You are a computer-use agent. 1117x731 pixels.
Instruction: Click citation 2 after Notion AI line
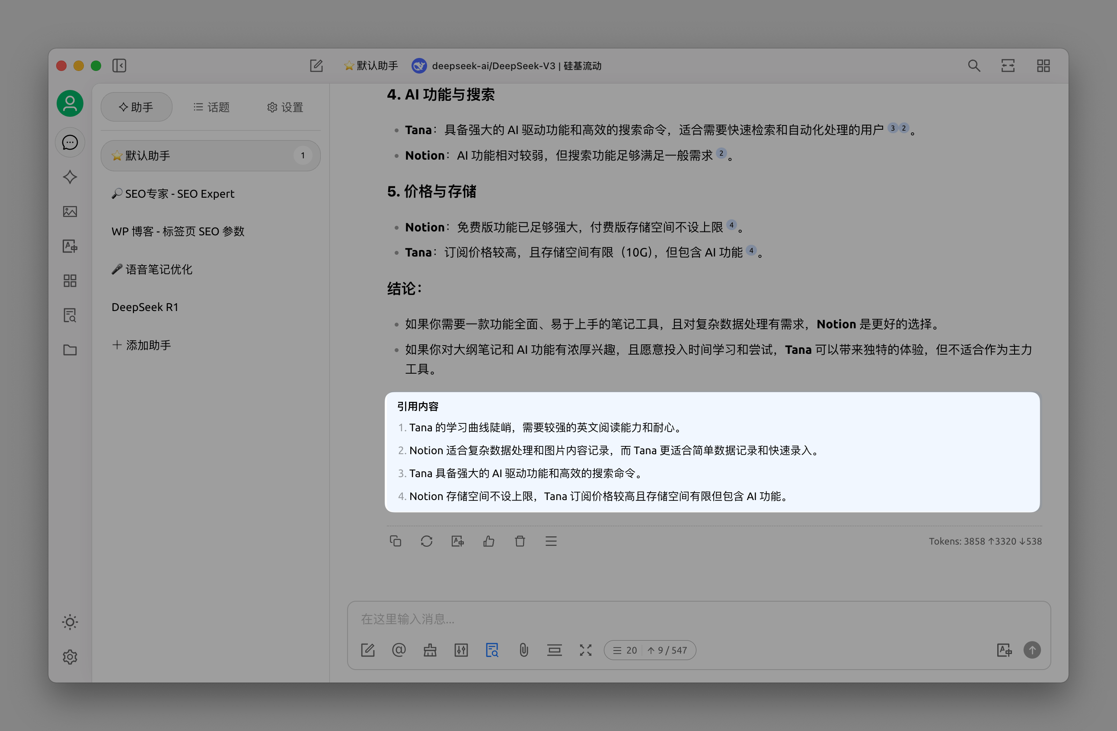[x=721, y=153]
